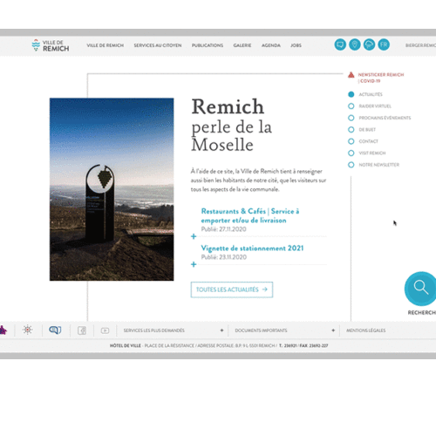Open Newsticker Remich COVID-19 link
This screenshot has height=436, width=436.
pos(381,78)
